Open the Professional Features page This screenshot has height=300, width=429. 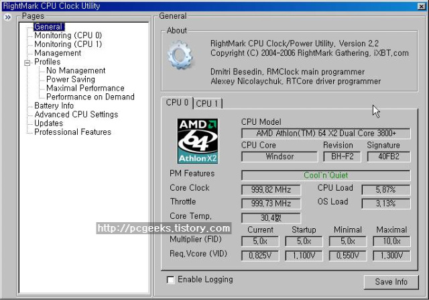click(x=73, y=132)
